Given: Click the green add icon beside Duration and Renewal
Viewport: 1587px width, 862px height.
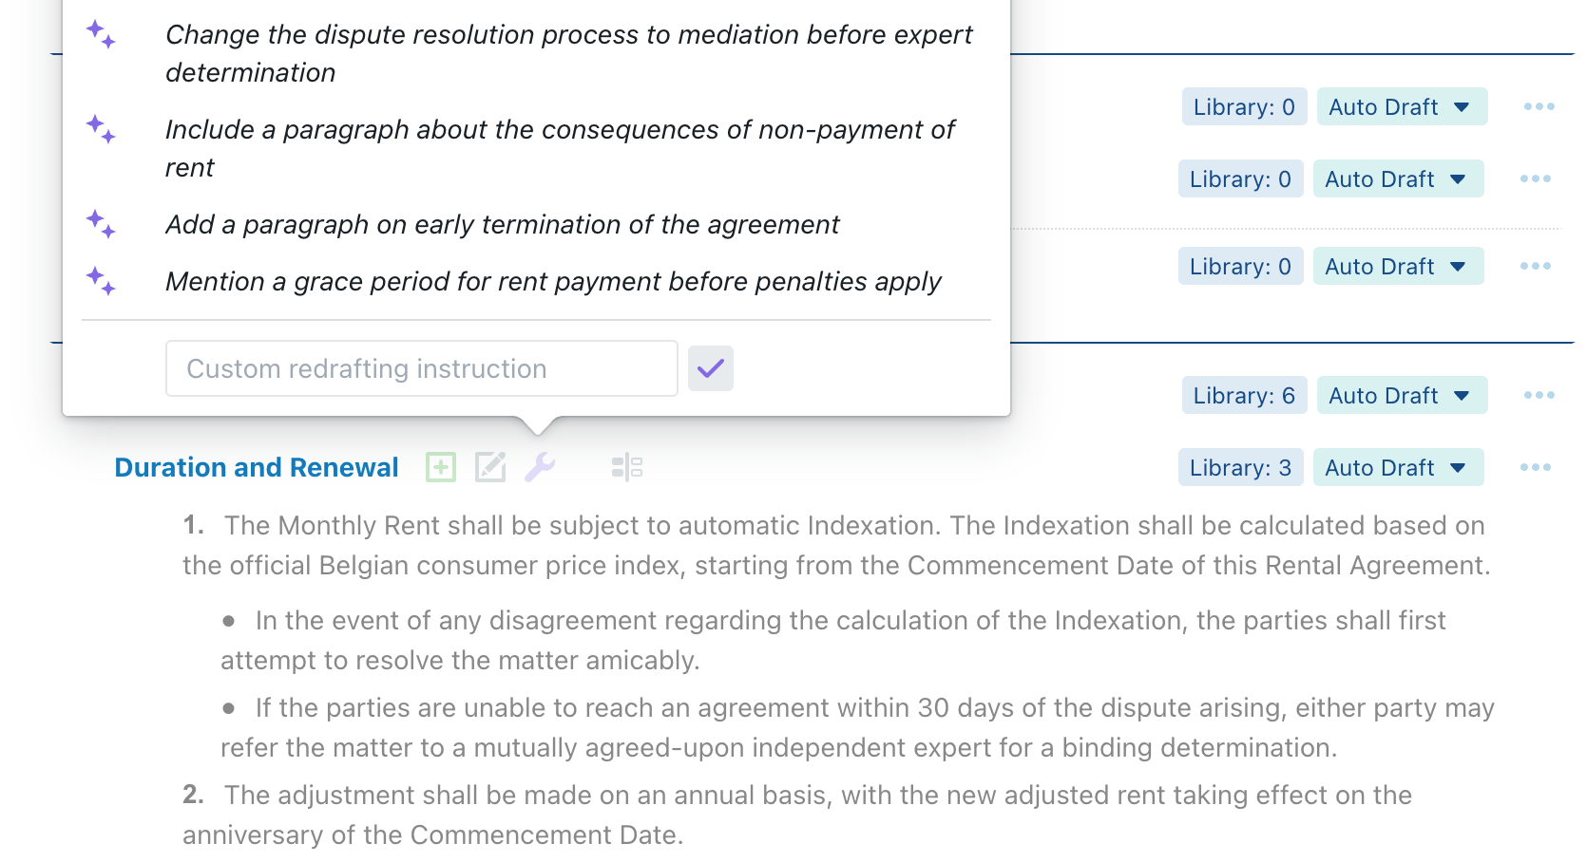Looking at the screenshot, I should 441,467.
